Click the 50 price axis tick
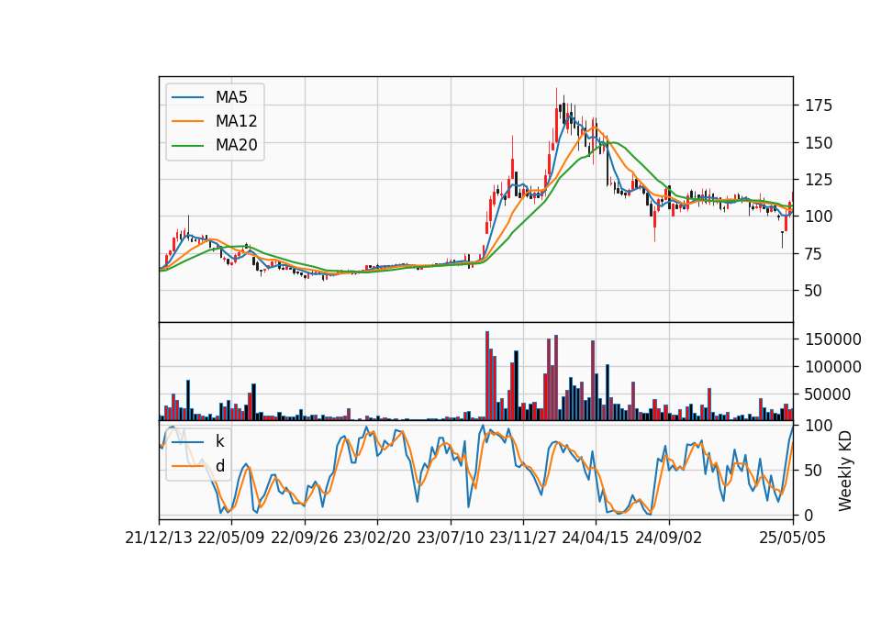 815,291
